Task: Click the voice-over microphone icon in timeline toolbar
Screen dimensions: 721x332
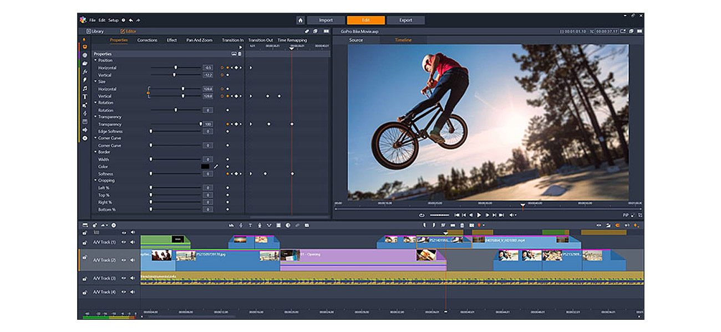Action: tap(260, 225)
